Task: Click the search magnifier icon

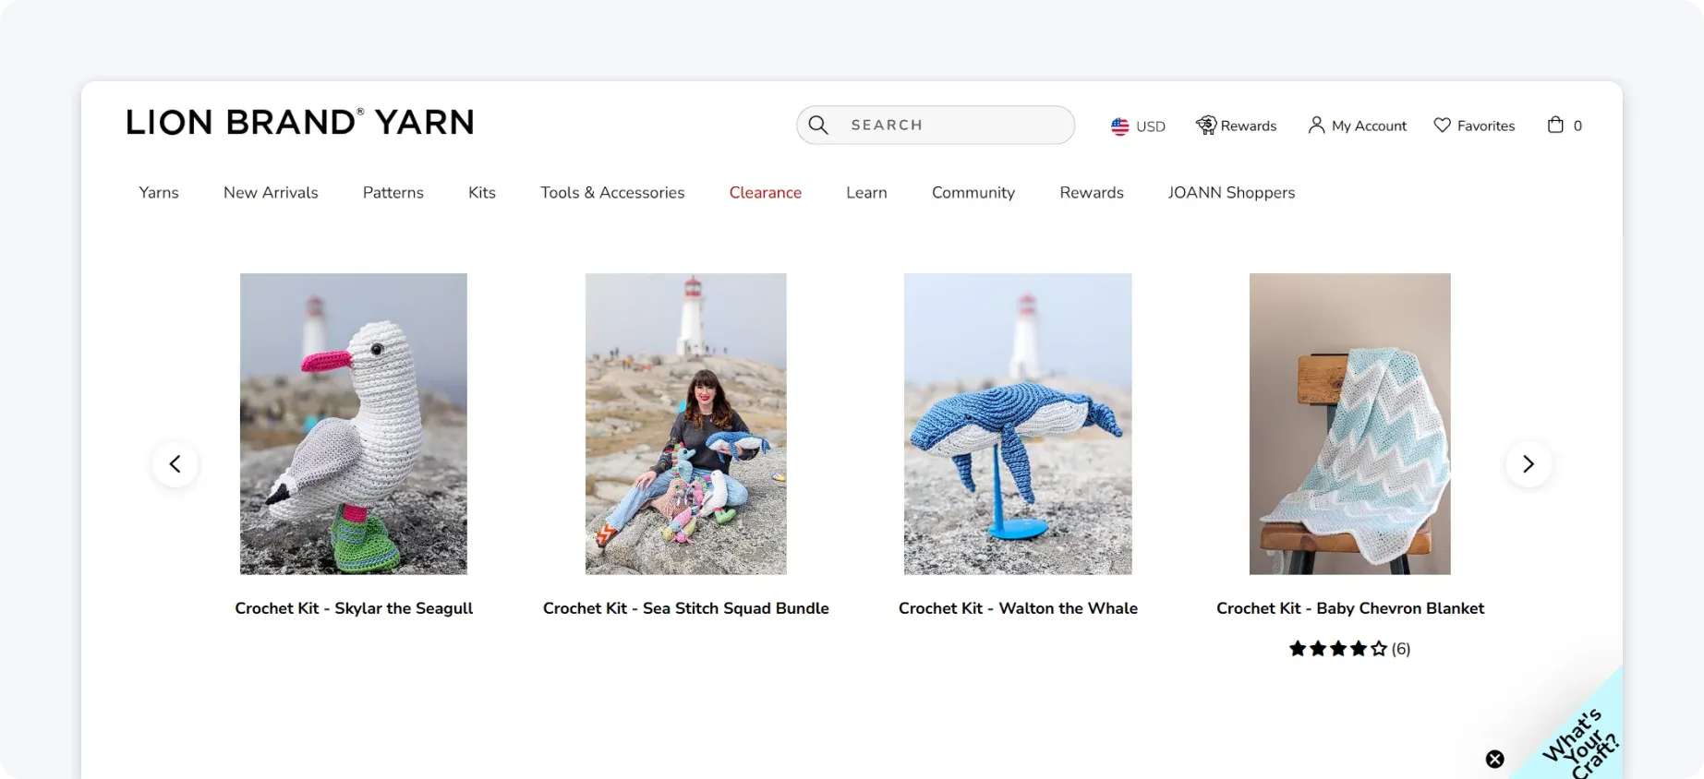Action: pos(818,125)
